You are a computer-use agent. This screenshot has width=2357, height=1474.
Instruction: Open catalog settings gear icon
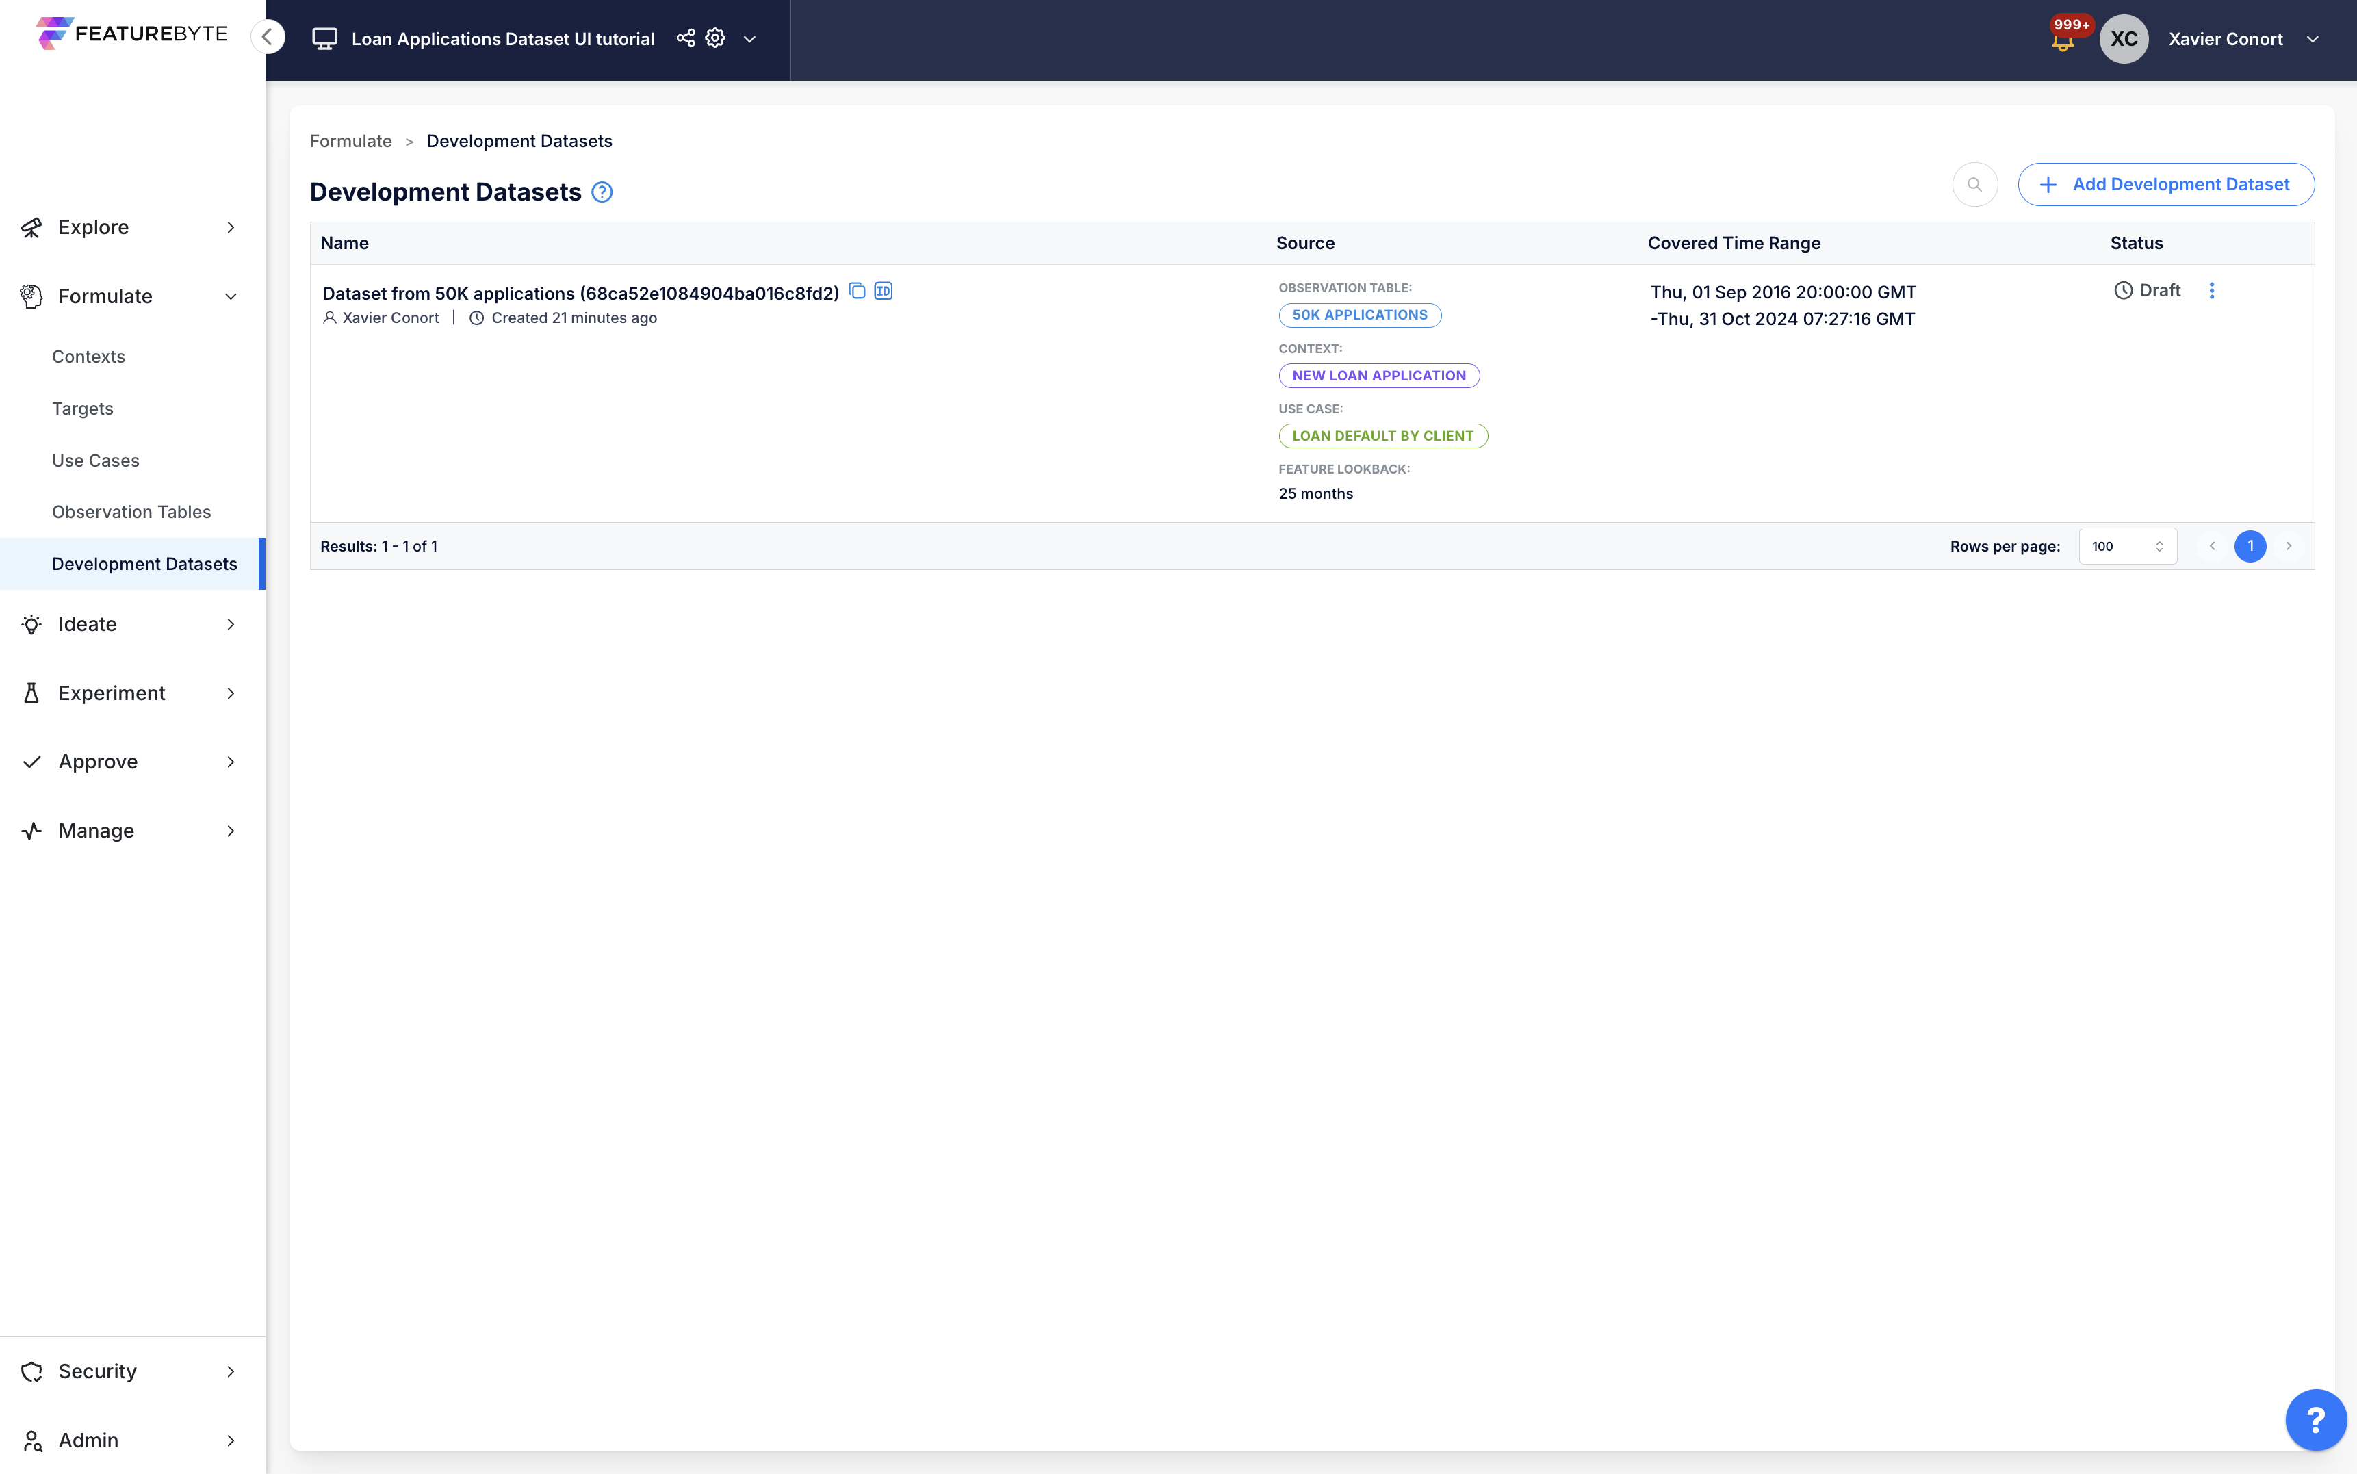tap(715, 38)
